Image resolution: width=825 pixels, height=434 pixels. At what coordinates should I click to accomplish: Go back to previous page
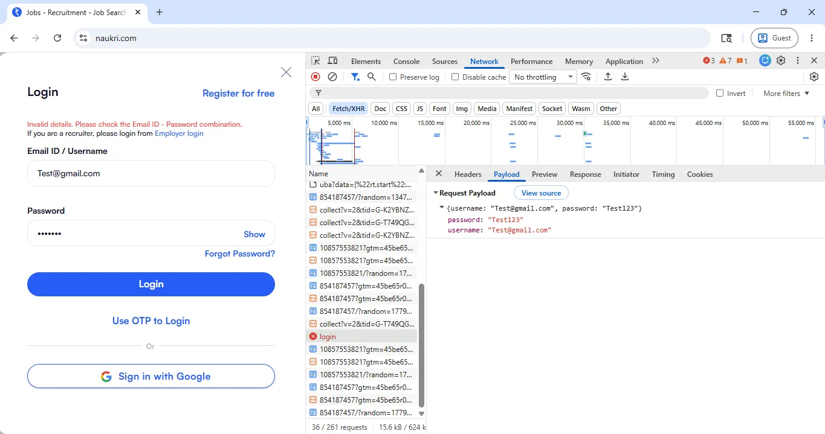tap(14, 38)
